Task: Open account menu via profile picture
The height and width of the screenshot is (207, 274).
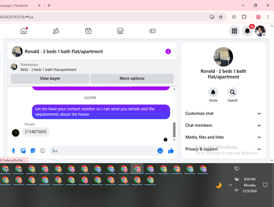Action: 260,31
